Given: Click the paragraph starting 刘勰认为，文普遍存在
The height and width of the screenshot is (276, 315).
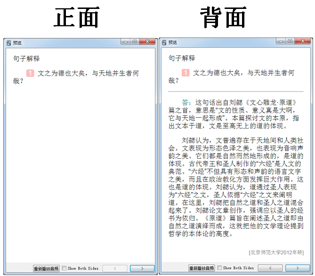Looking at the screenshot, I should pos(236,187).
